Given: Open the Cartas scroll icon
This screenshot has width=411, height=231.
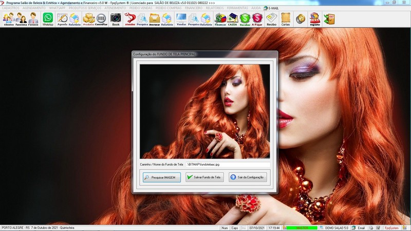Looking at the screenshot, I should 286,19.
